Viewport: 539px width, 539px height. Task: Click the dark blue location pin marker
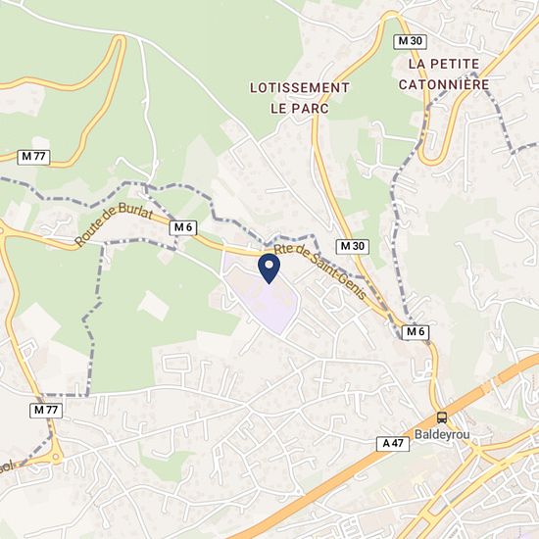[269, 269]
